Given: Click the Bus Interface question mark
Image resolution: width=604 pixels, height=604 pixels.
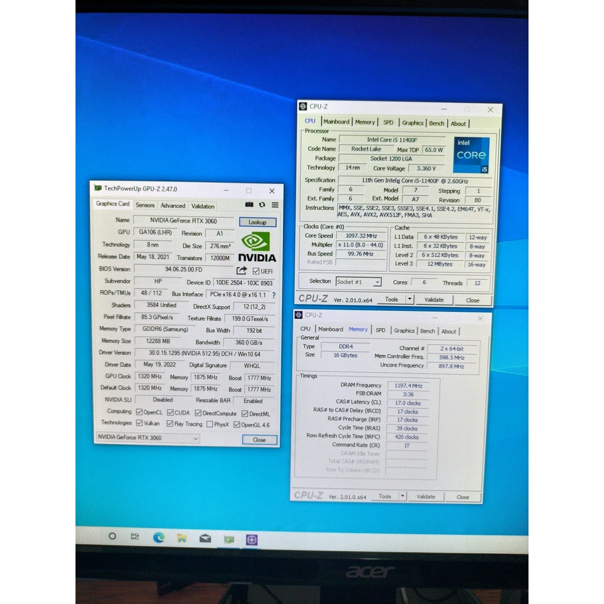Looking at the screenshot, I should point(274,295).
